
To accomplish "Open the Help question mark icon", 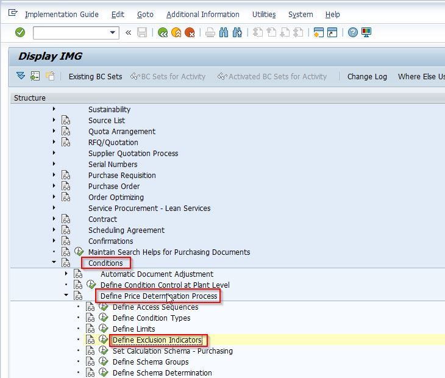I will (x=353, y=33).
